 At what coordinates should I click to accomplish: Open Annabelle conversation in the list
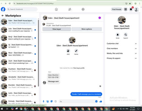point(18,78)
